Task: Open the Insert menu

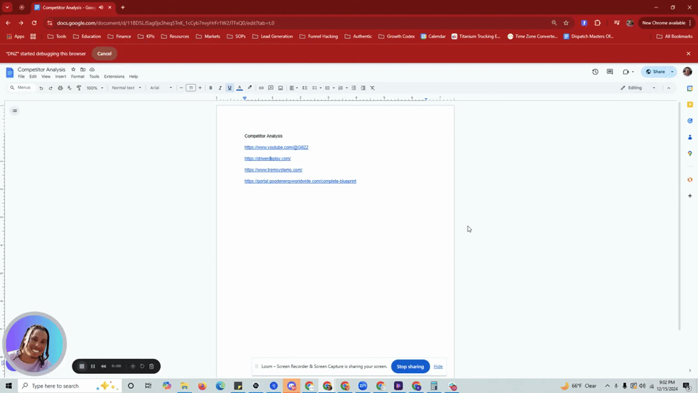Action: (x=61, y=76)
